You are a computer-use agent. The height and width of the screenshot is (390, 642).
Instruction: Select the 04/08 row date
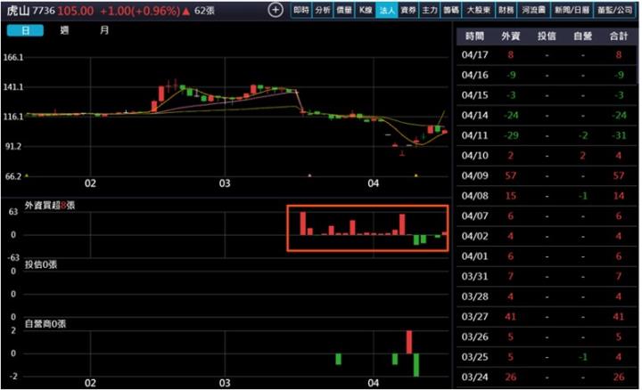point(475,196)
